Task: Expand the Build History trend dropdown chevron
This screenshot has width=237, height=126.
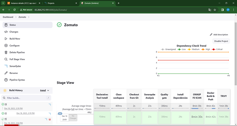Action: point(48,90)
